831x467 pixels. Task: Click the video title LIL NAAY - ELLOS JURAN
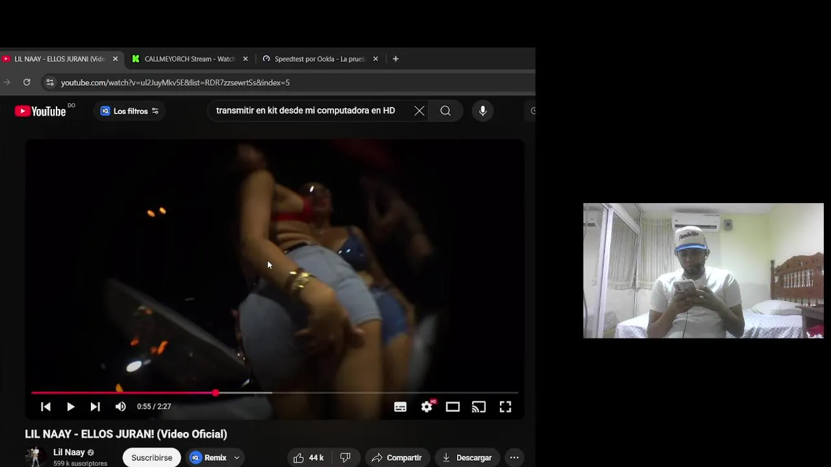pyautogui.click(x=126, y=434)
